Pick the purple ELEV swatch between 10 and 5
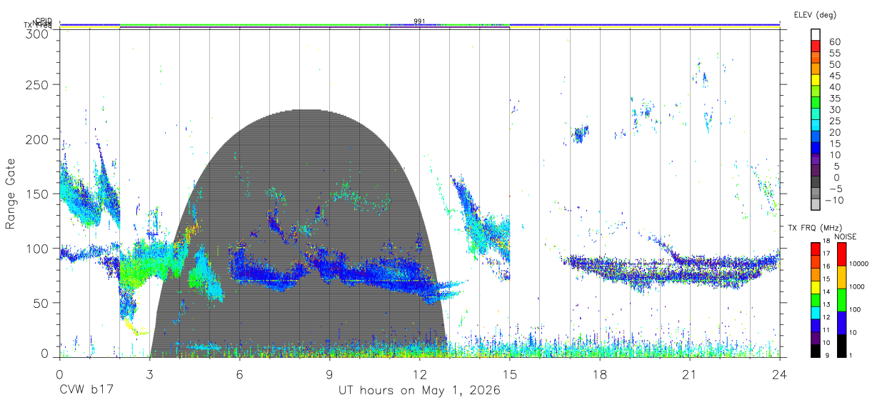877x405 pixels. pos(816,160)
